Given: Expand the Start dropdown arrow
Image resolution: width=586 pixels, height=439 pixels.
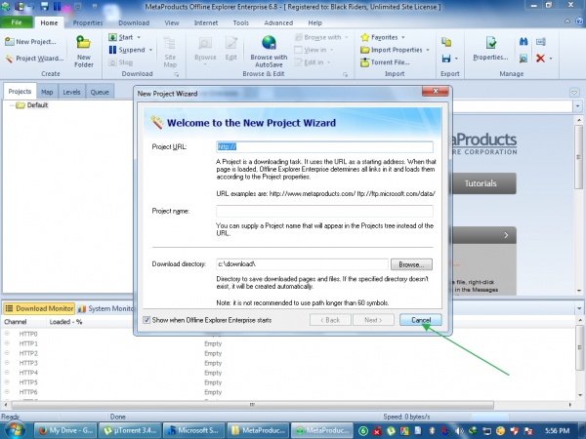Looking at the screenshot, I should click(139, 37).
